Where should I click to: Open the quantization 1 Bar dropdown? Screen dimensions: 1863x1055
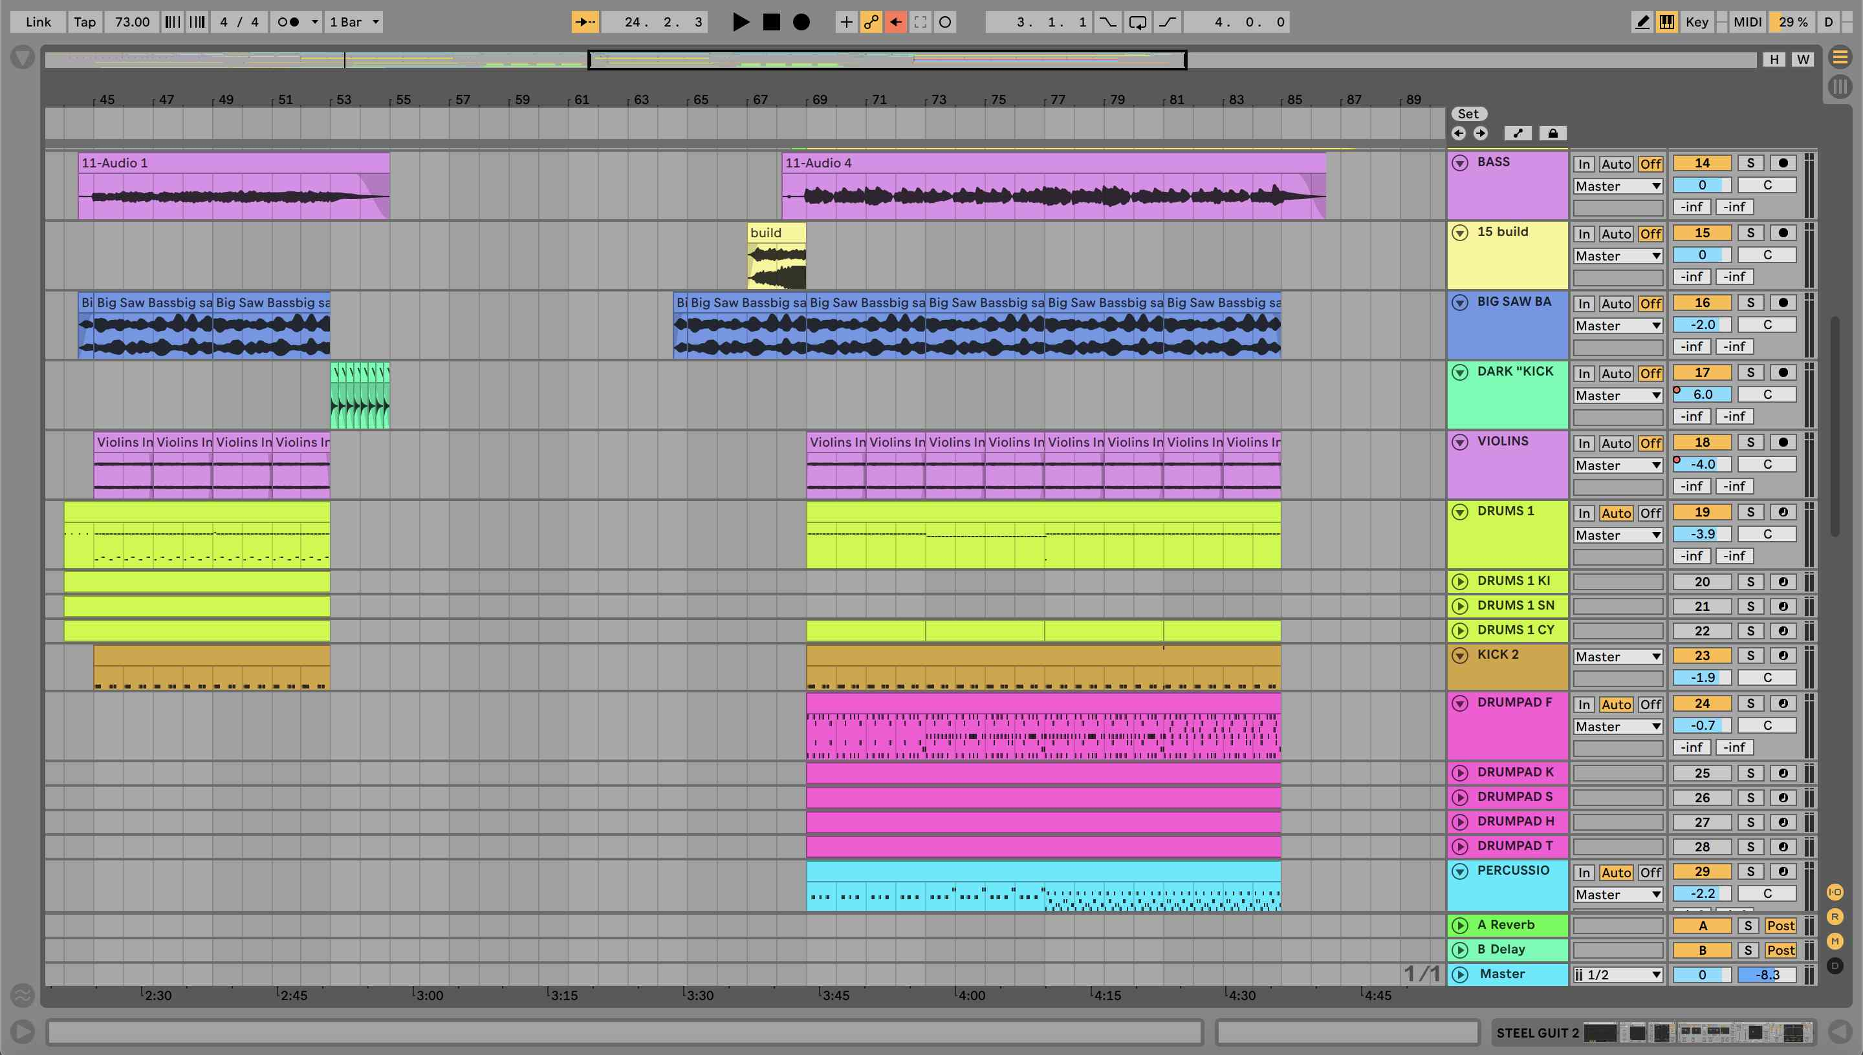354,22
